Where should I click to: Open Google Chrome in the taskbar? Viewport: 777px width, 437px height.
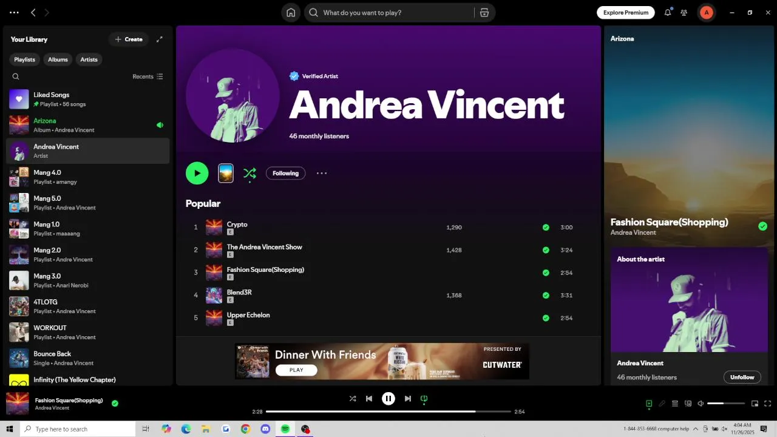245,429
